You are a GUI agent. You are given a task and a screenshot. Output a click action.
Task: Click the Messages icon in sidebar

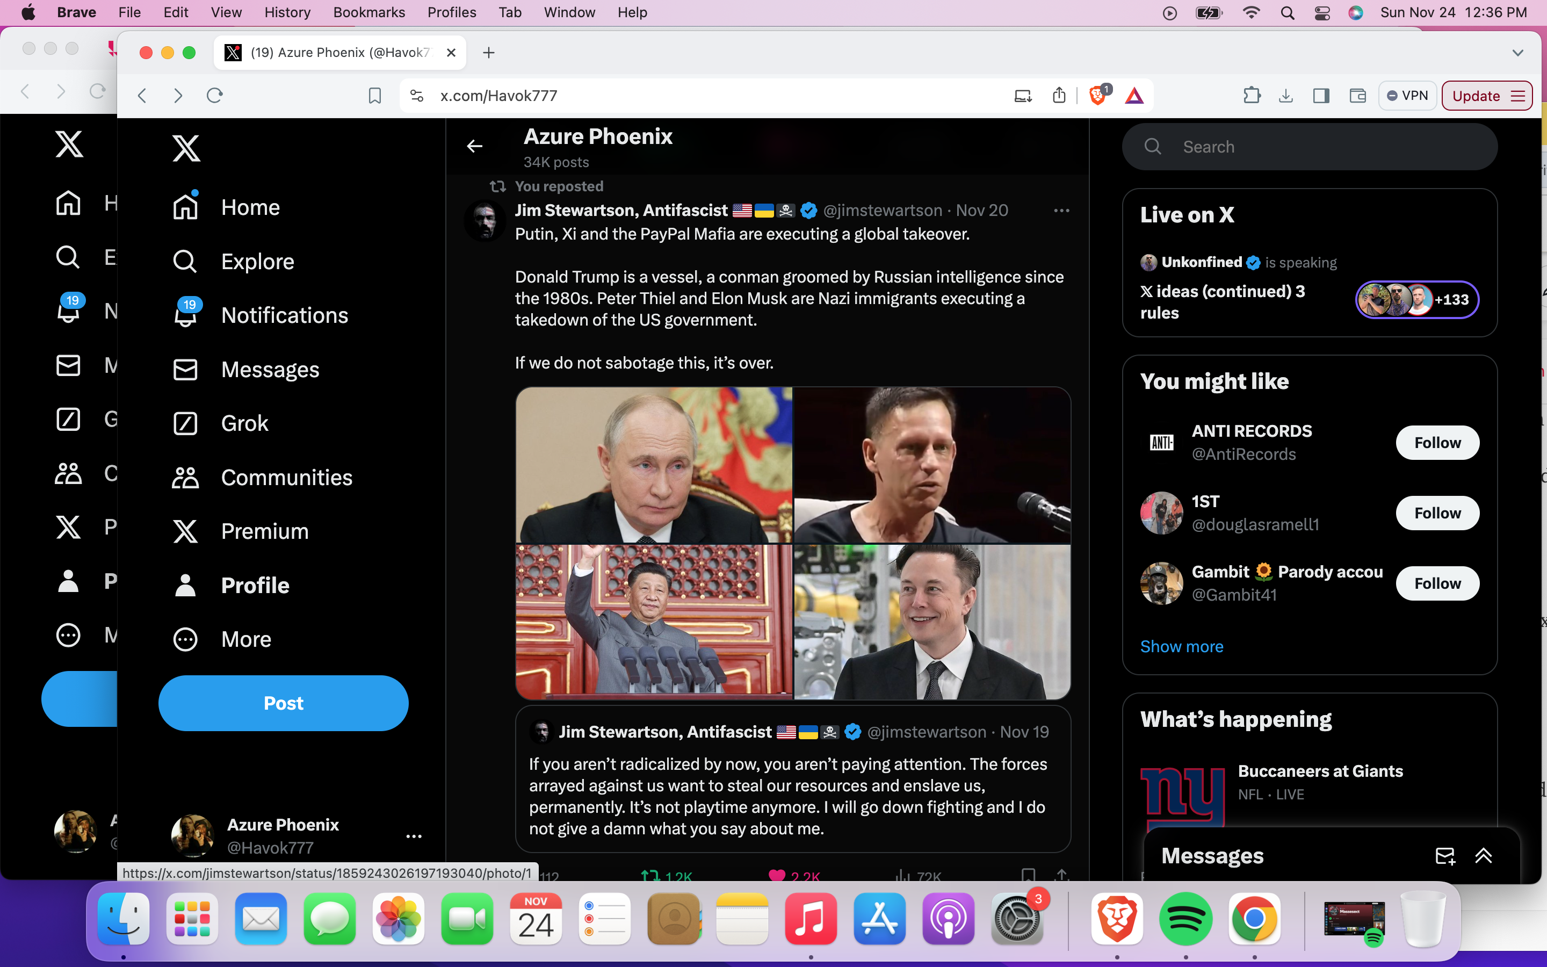pyautogui.click(x=183, y=369)
